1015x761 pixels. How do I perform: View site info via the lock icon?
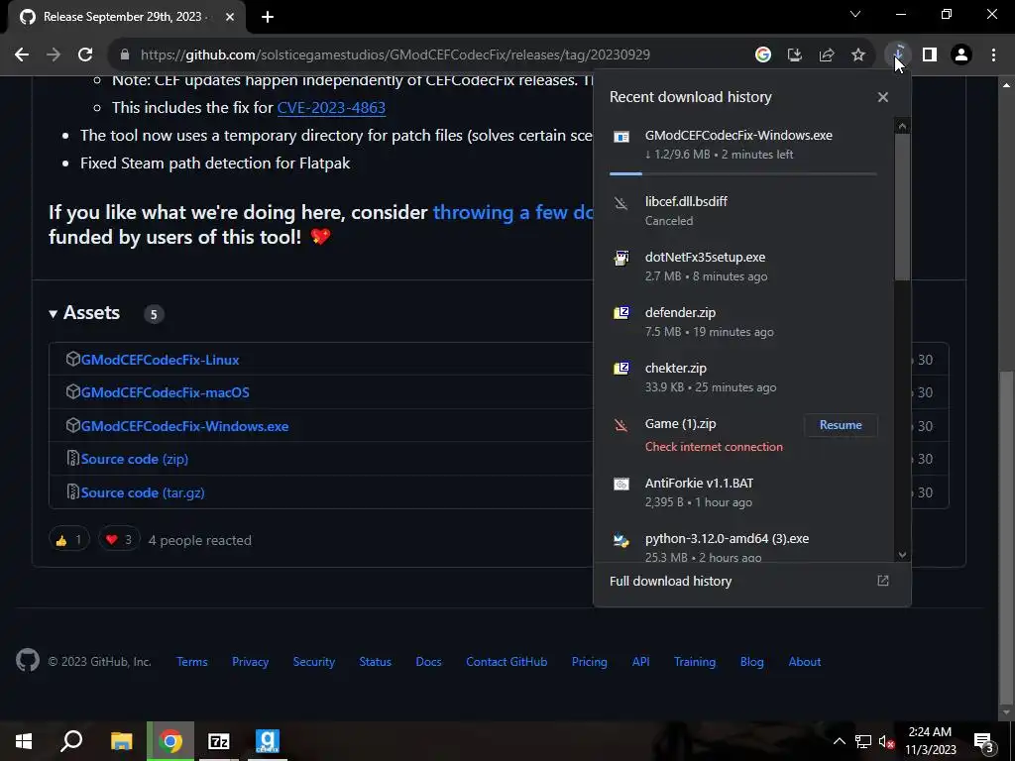[x=125, y=55]
